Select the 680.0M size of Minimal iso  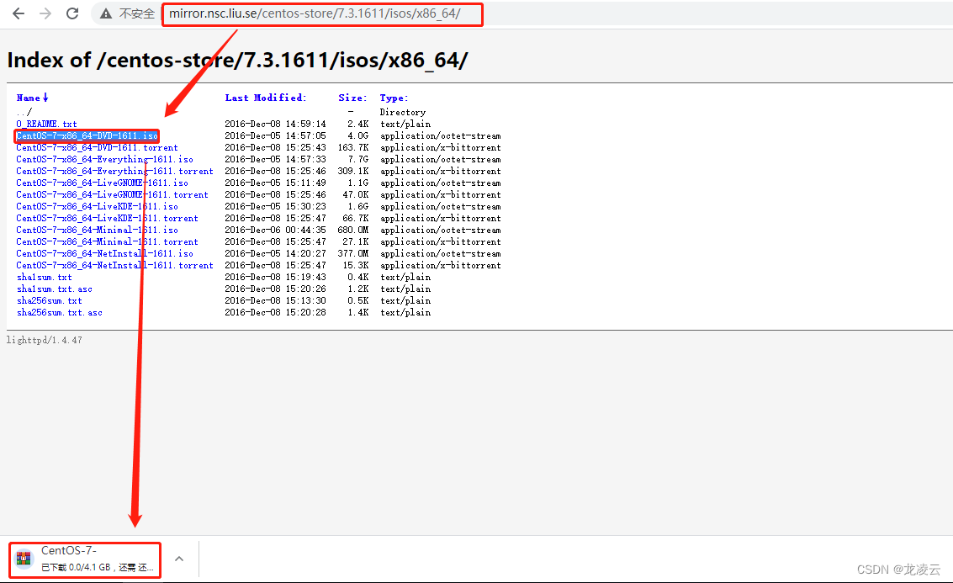point(353,230)
